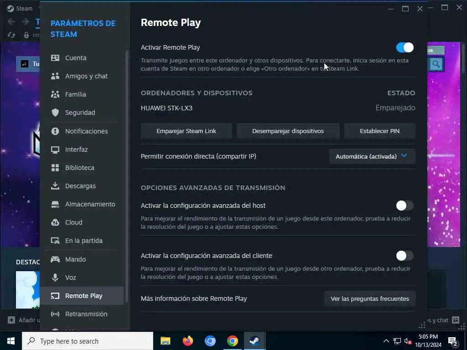Click the muted volume tray icon
The width and height of the screenshot is (467, 350).
[408, 341]
